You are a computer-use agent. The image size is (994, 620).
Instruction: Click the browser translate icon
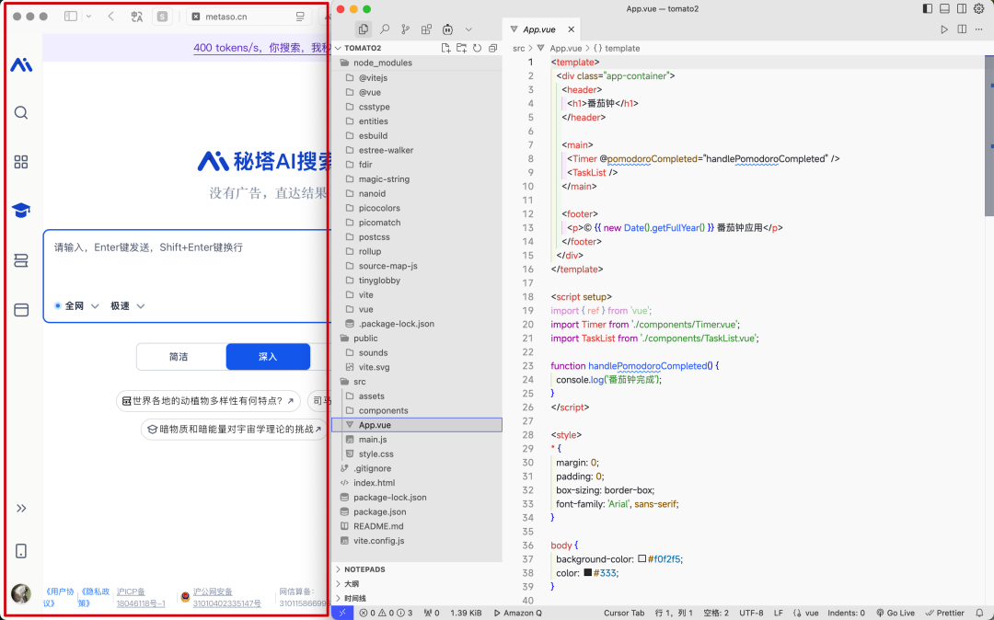[x=137, y=17]
